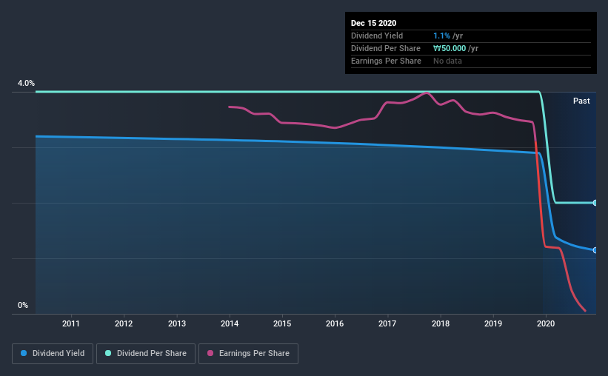Screen dimensions: 608x376
Task: Select the 2011 label on the x-axis
Action: click(71, 323)
